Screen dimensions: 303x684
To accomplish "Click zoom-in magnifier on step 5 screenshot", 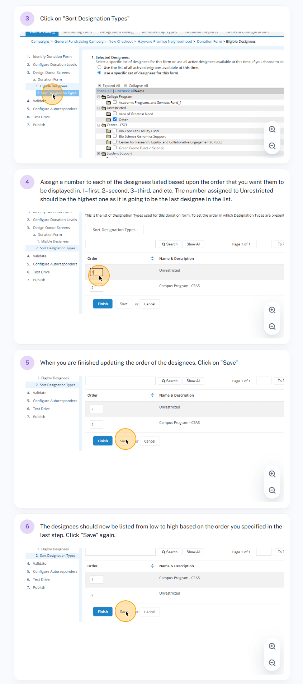I will click(272, 474).
